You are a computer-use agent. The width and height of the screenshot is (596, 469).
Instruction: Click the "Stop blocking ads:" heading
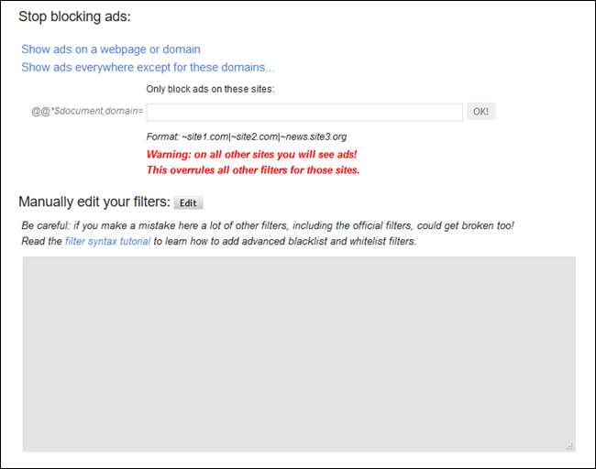tap(74, 17)
